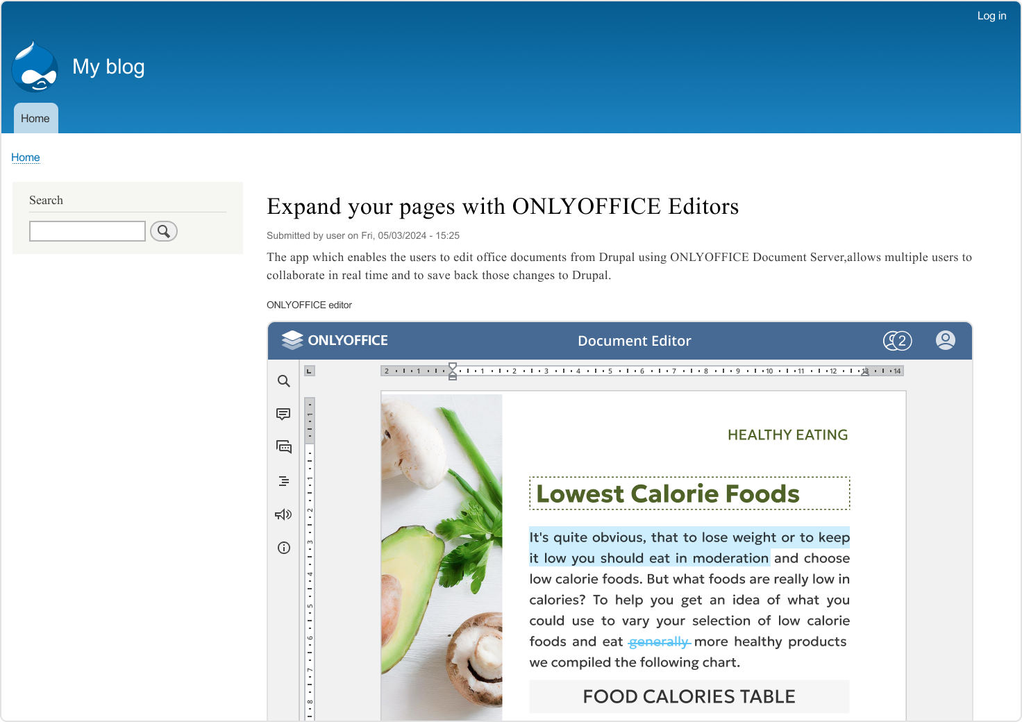
Task: Click the My blog site title
Action: point(109,67)
